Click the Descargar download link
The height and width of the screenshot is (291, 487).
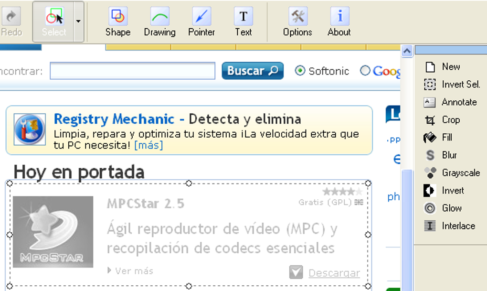pos(334,273)
